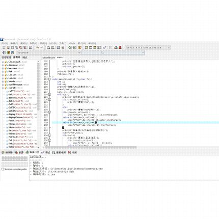Open the 编译日志 compile log bottom tab
219x219 pixels.
pos(33,152)
